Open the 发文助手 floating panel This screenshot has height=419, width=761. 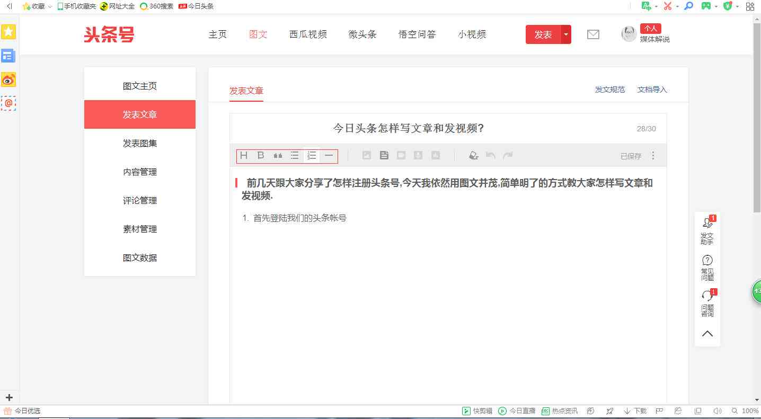pyautogui.click(x=707, y=230)
